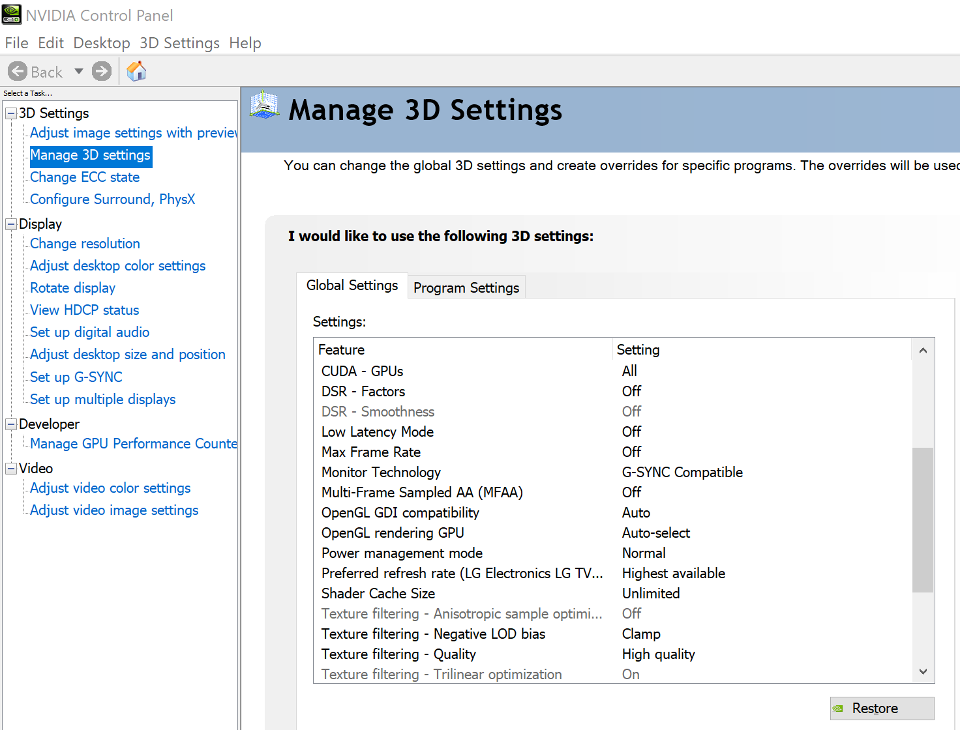Open Adjust video image settings page
The width and height of the screenshot is (960, 730).
(114, 510)
